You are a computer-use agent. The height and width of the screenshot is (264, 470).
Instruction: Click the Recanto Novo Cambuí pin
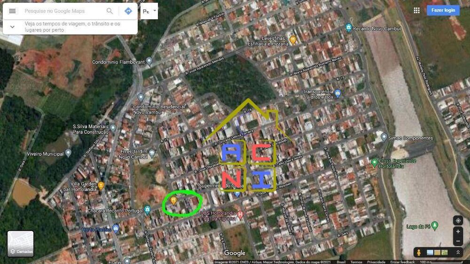(x=348, y=28)
